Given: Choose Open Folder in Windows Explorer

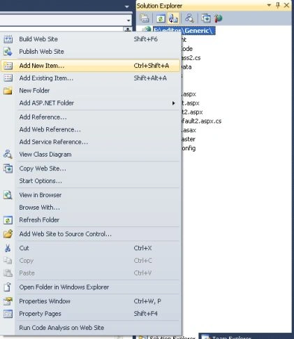Looking at the screenshot, I should click(90, 287).
